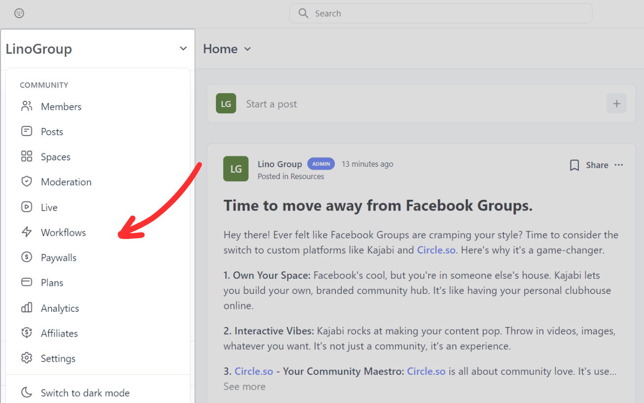
Task: Open the post's three-dot more menu
Action: tap(619, 165)
